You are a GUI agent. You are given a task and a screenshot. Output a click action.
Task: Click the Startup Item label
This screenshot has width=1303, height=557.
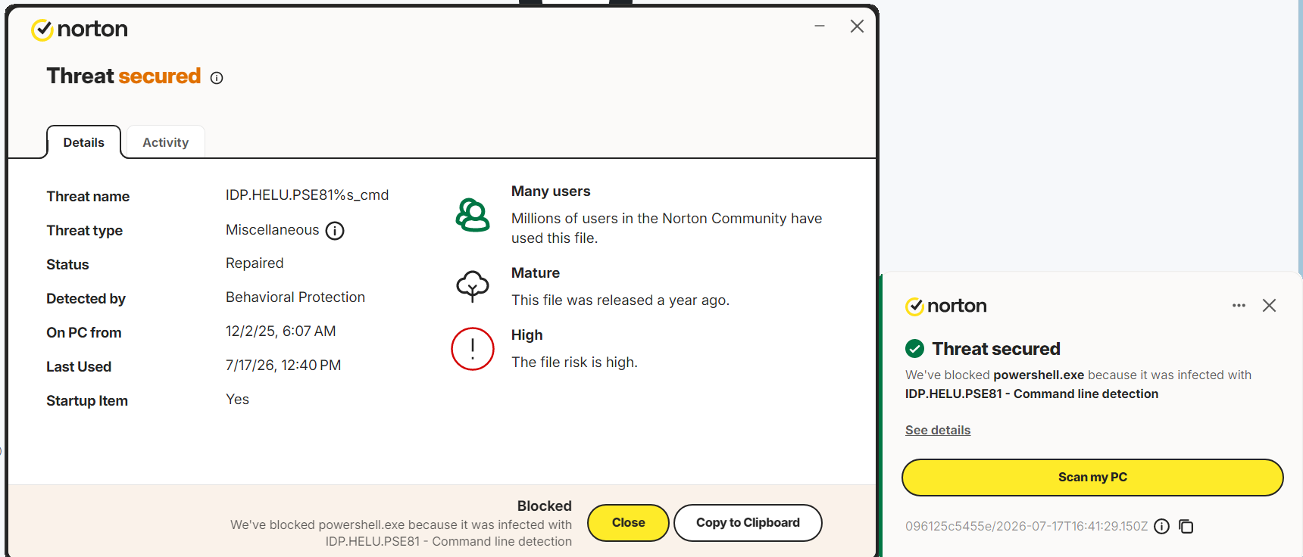87,401
